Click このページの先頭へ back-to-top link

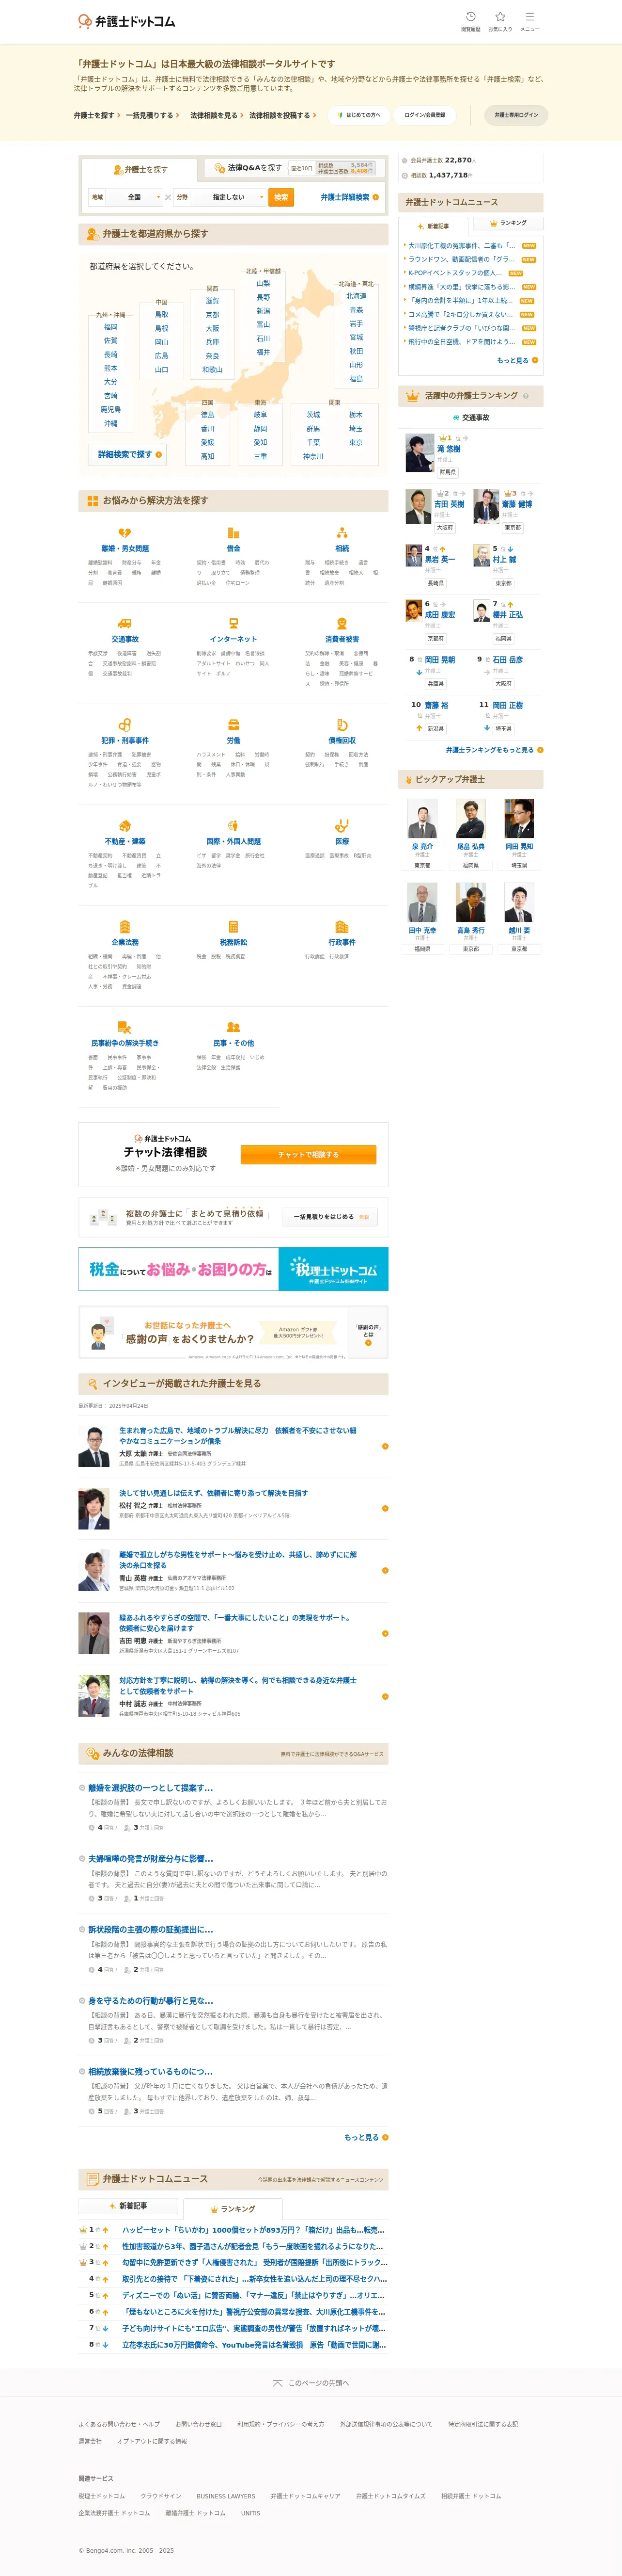pyautogui.click(x=311, y=2383)
